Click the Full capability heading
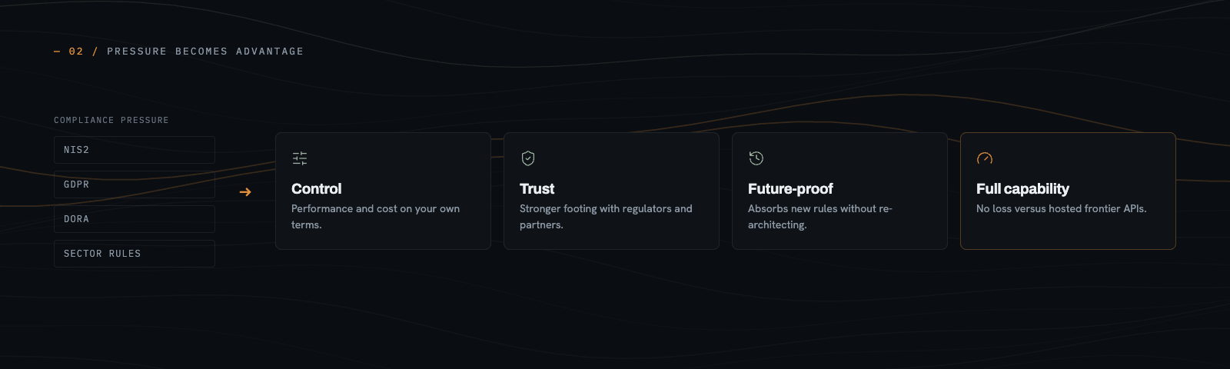Viewport: 1230px width, 369px height. coord(1022,189)
